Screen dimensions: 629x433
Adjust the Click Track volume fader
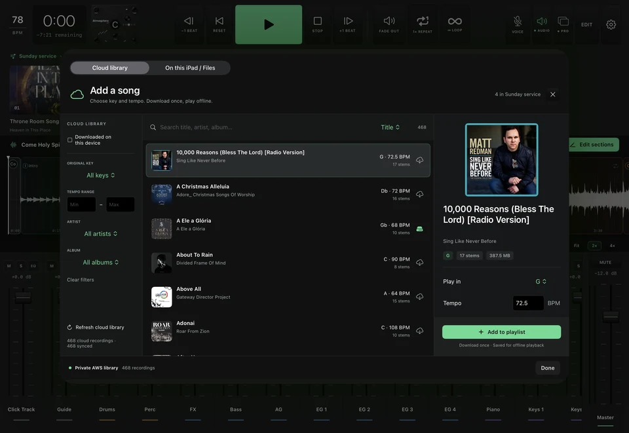[22, 297]
